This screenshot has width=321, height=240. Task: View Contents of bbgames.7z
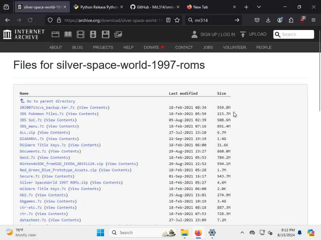(60, 201)
